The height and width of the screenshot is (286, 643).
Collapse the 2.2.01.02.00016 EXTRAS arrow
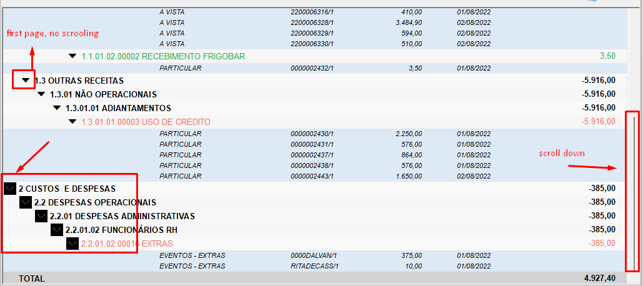(x=72, y=244)
